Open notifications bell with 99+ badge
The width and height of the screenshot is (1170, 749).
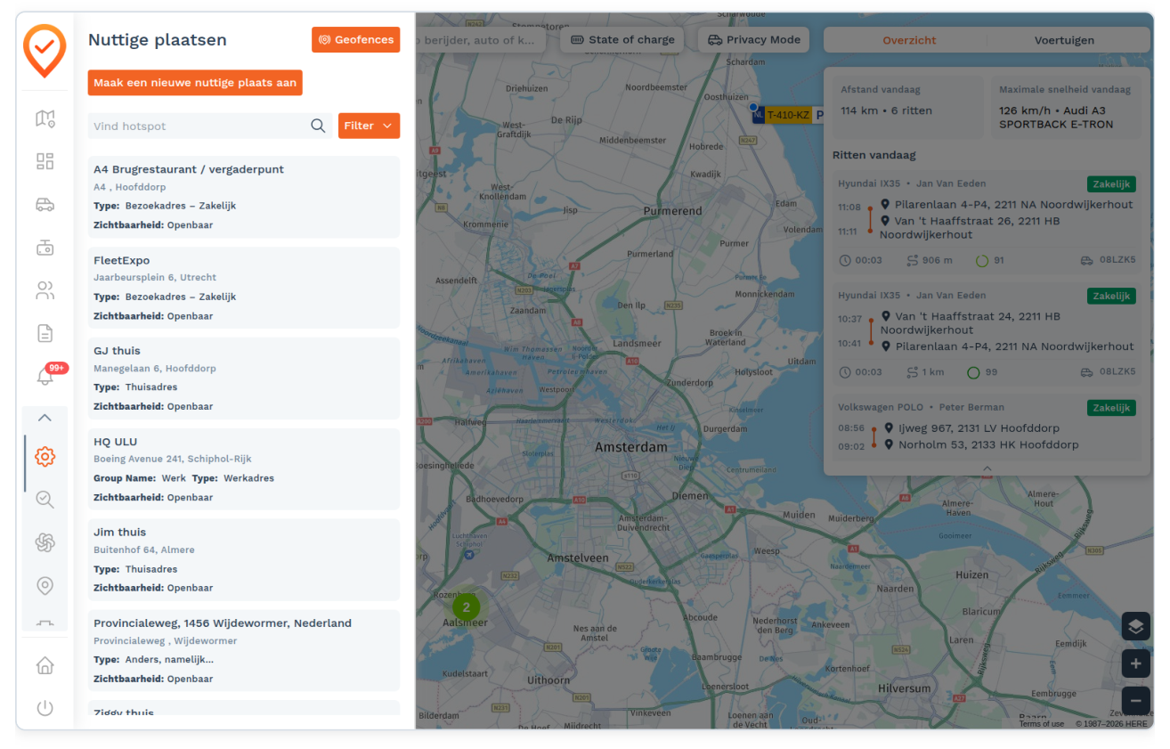click(46, 375)
